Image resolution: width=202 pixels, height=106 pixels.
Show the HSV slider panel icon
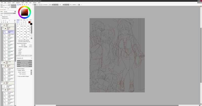pos(22,5)
